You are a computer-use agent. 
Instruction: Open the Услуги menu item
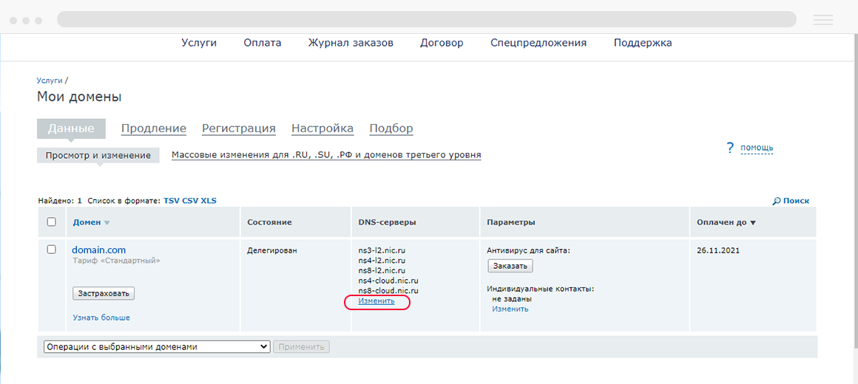click(x=199, y=43)
